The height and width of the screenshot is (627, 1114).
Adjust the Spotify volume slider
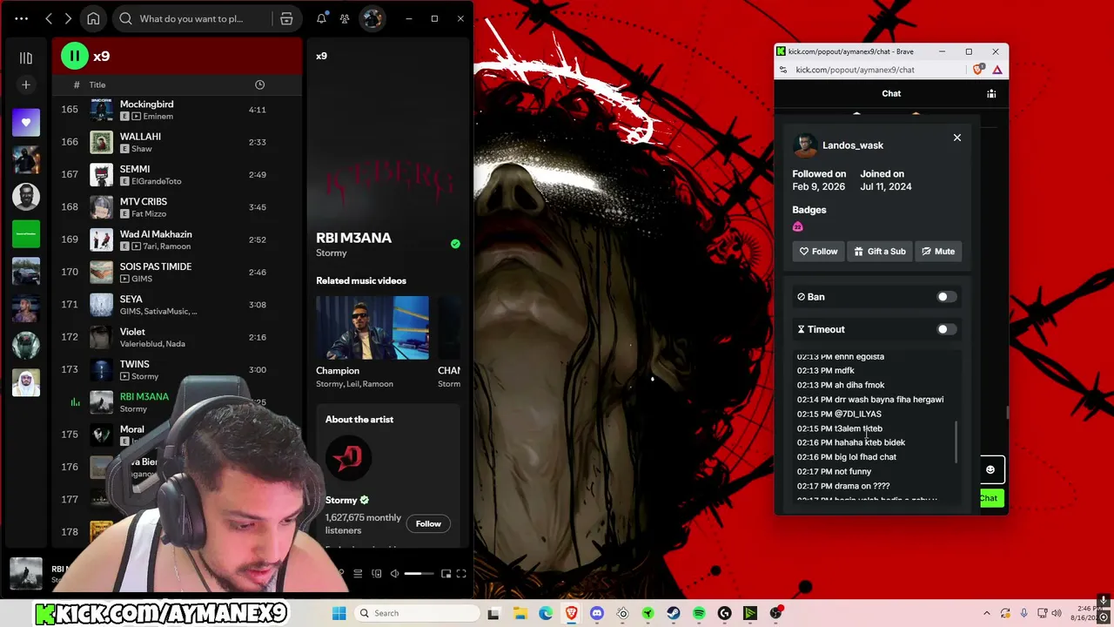[419, 573]
